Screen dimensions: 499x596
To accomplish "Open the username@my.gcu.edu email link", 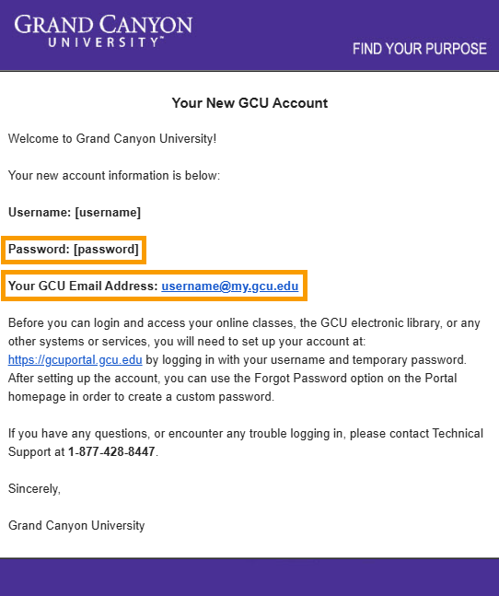I will [230, 286].
